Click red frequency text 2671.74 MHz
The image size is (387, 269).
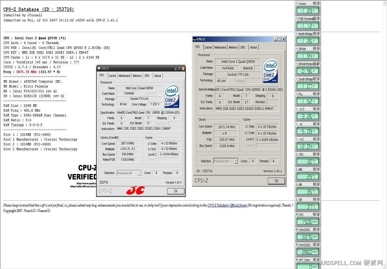(27, 72)
